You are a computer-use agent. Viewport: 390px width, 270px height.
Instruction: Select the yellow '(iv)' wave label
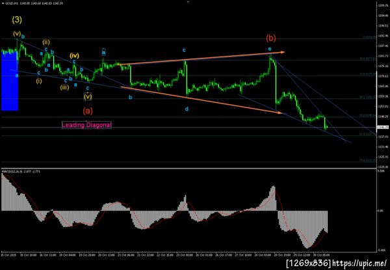[x=74, y=55]
